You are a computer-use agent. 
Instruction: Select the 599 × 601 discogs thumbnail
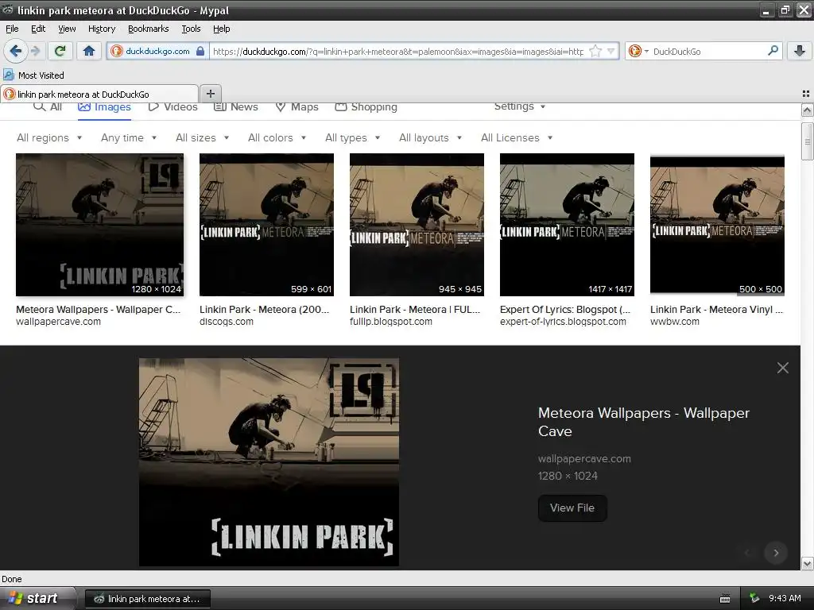pyautogui.click(x=266, y=225)
